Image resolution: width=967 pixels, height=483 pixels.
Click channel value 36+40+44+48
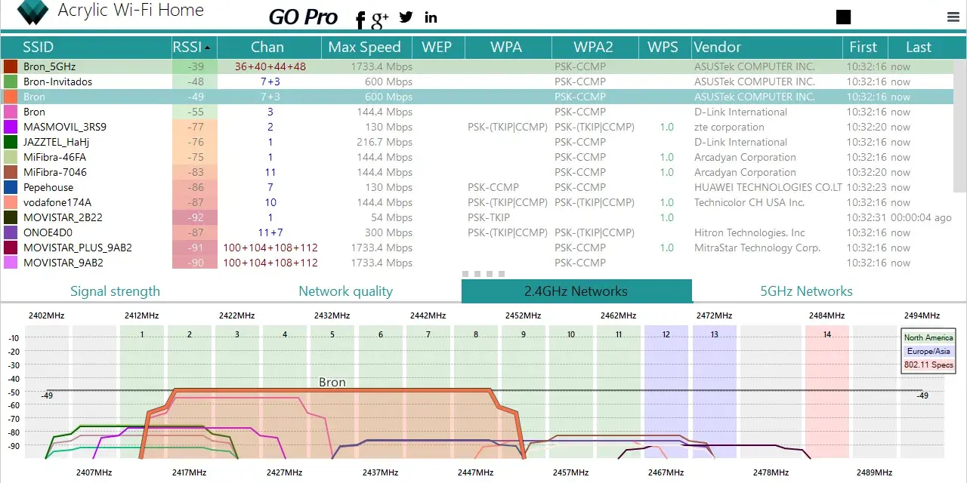tap(270, 66)
